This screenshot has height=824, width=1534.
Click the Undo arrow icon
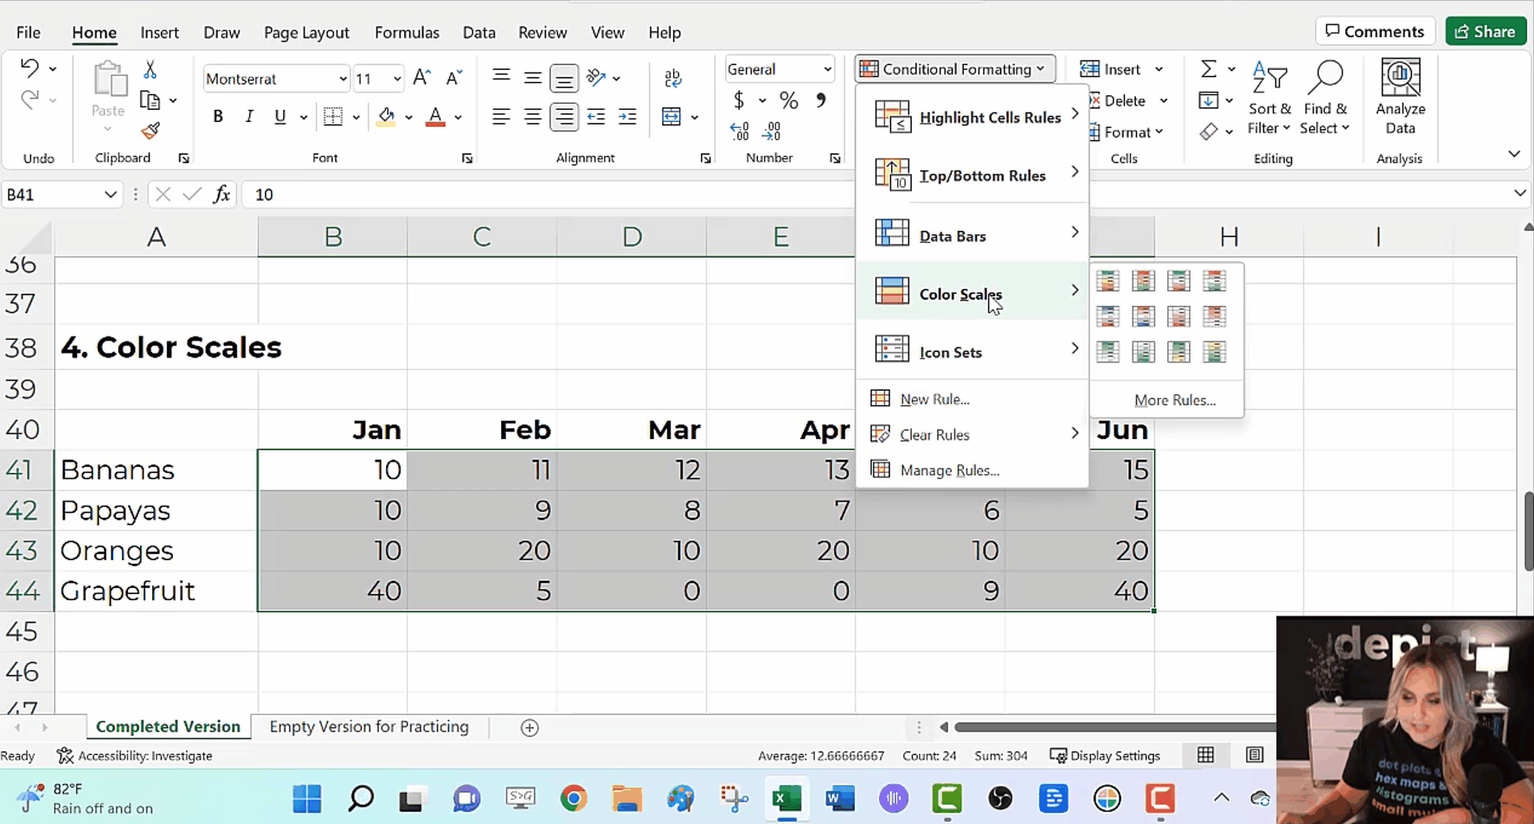[x=29, y=68]
